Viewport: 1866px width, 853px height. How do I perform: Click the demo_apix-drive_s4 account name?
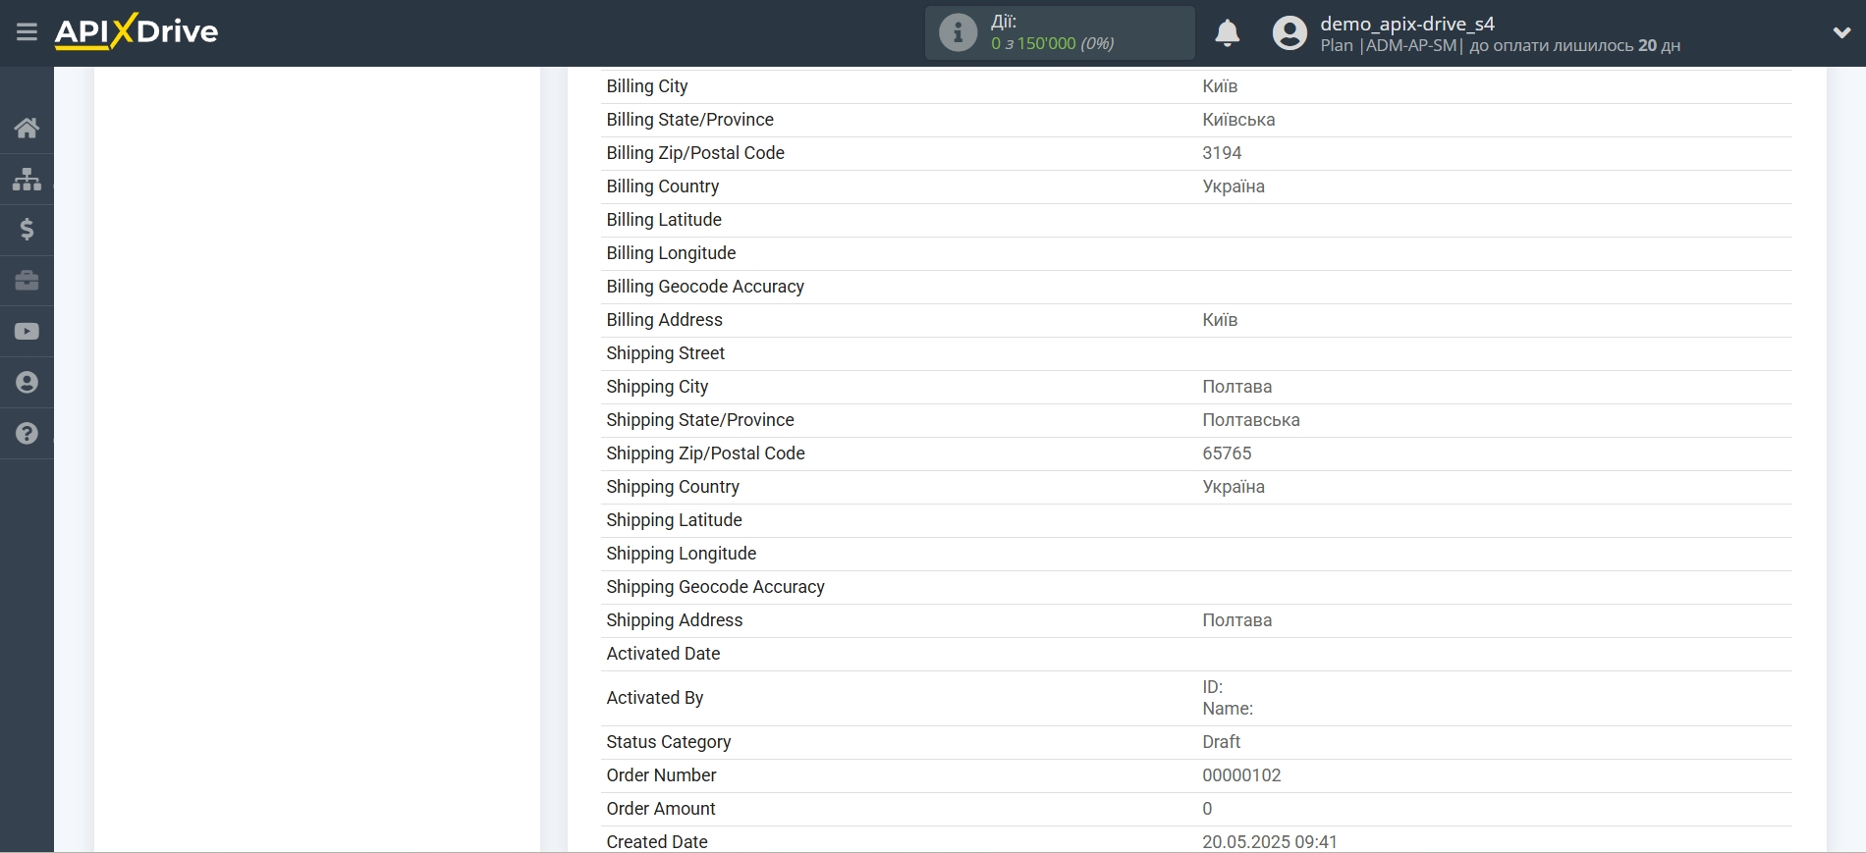[1407, 24]
